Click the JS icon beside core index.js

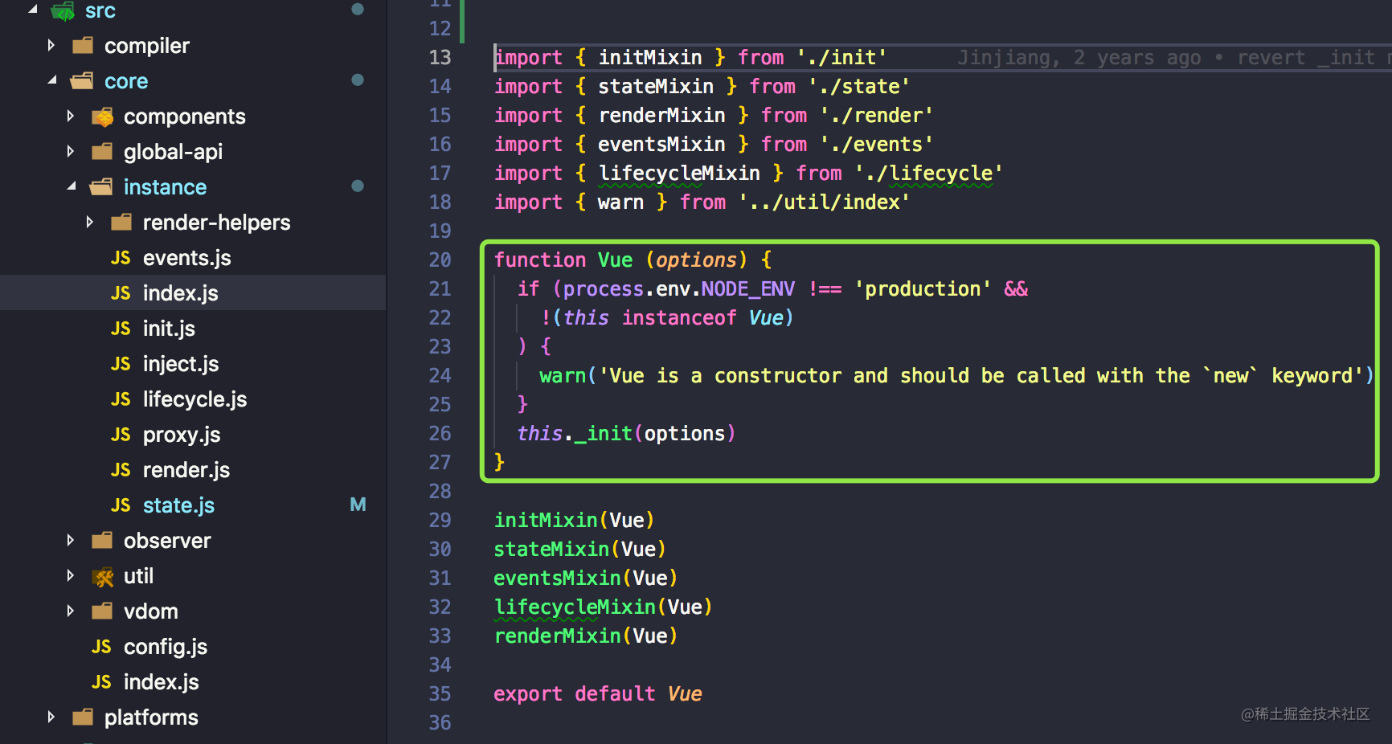(101, 682)
